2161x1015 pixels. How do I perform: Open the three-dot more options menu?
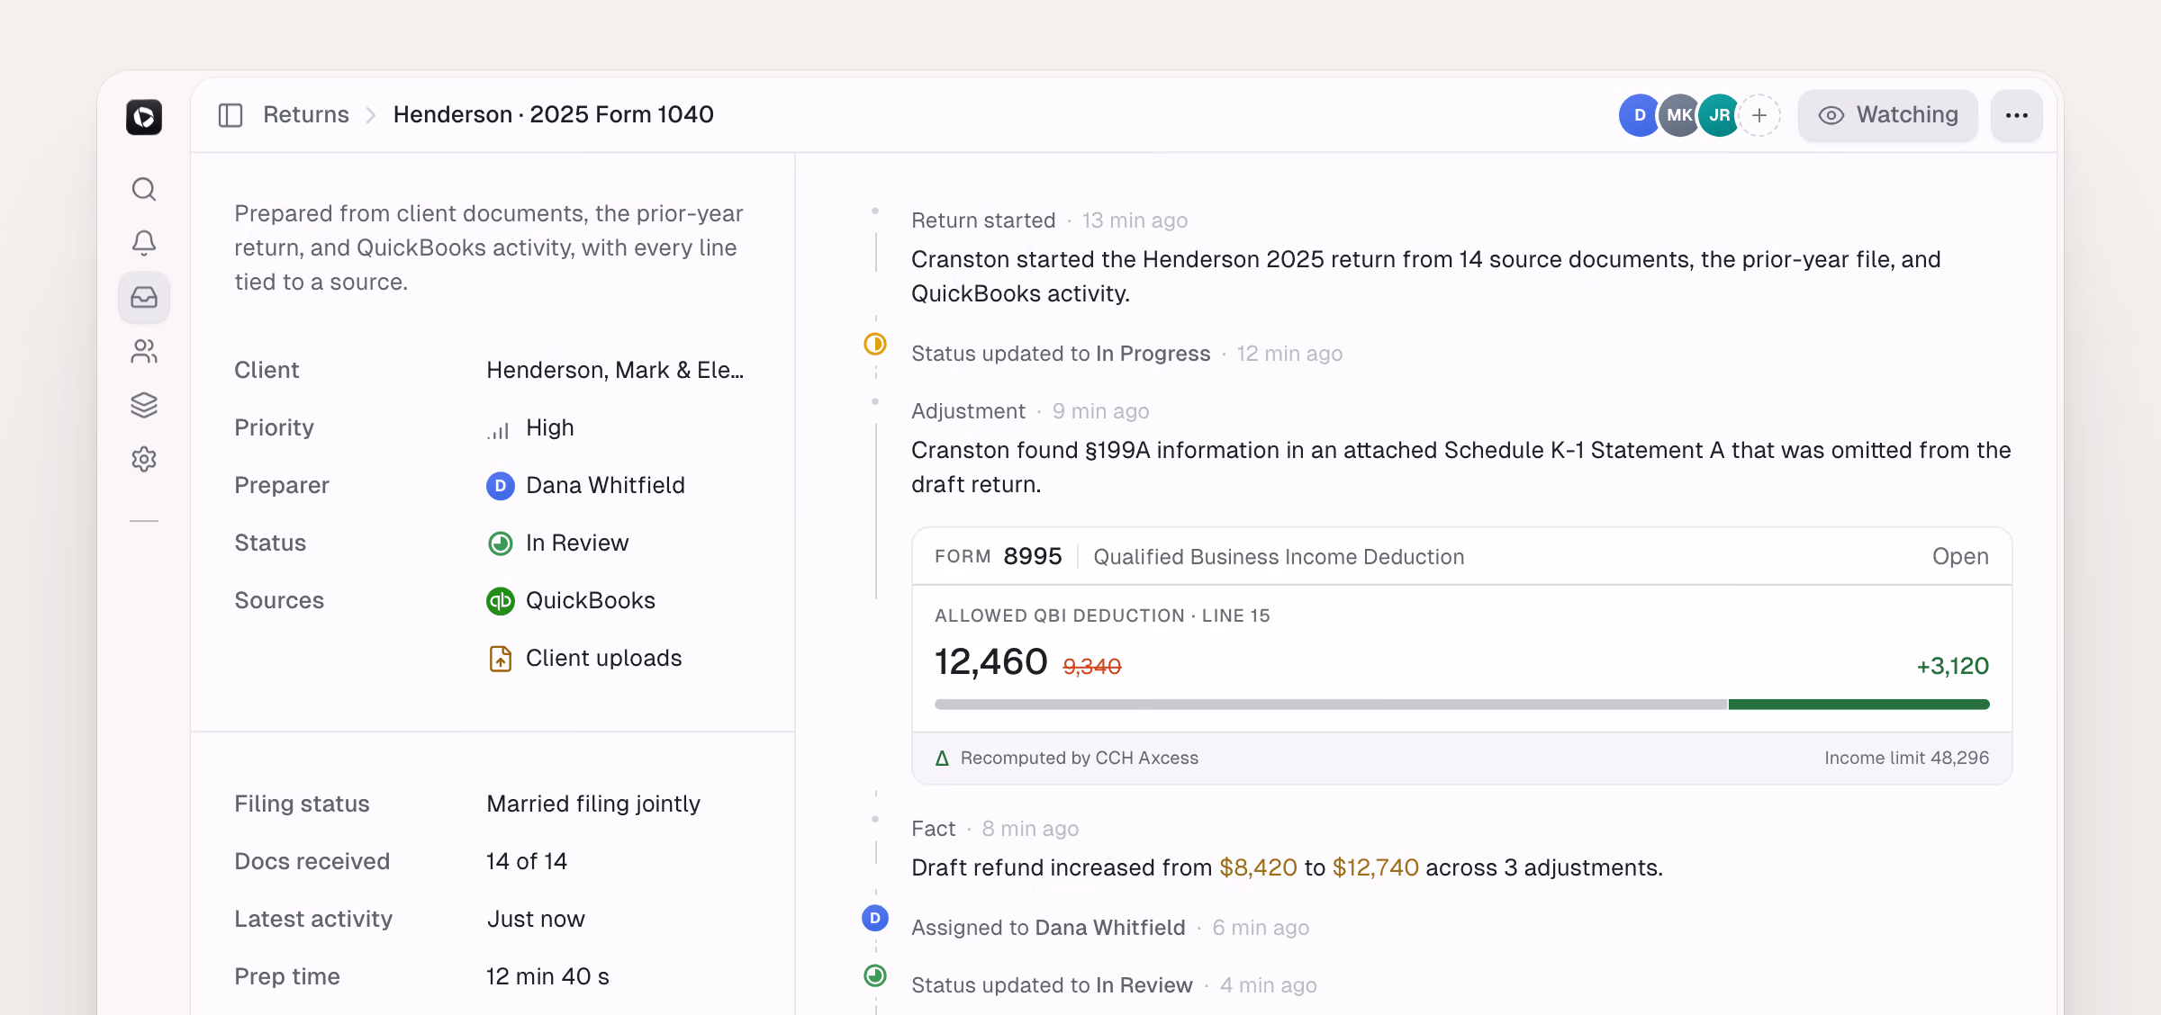(x=2017, y=115)
